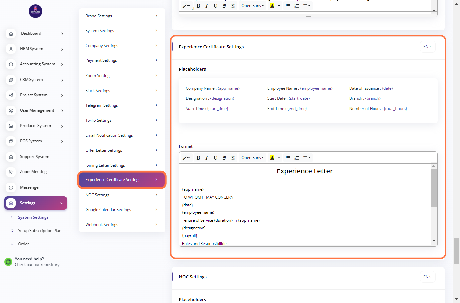Toggle italic in the Experience Letter format editor
Image resolution: width=460 pixels, height=303 pixels.
tap(207, 158)
